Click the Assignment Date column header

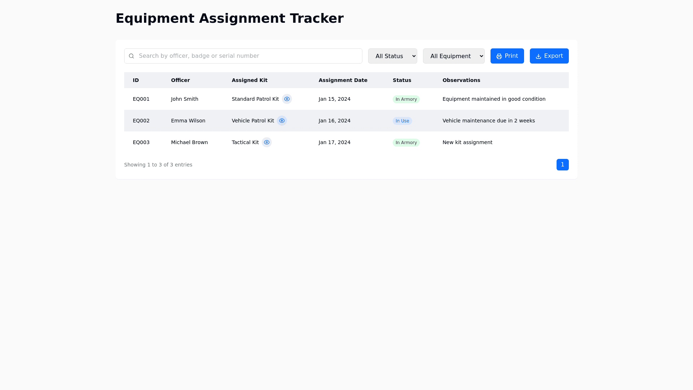(343, 80)
